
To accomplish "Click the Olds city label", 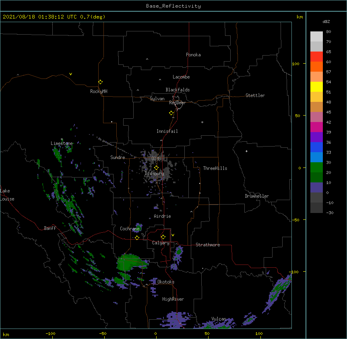I will [x=156, y=159].
